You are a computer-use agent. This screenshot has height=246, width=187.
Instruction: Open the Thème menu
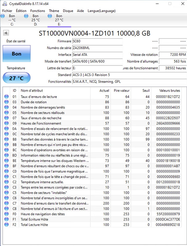(x=54, y=11)
